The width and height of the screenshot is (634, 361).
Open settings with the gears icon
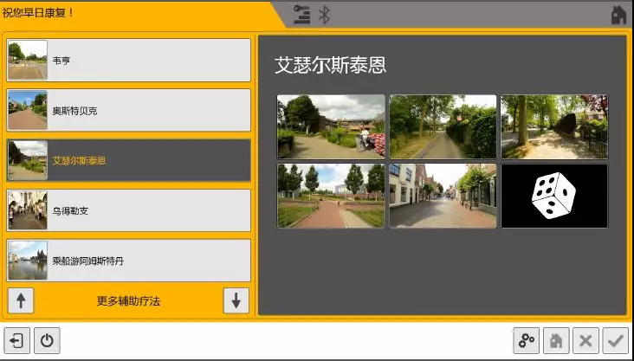(x=526, y=340)
